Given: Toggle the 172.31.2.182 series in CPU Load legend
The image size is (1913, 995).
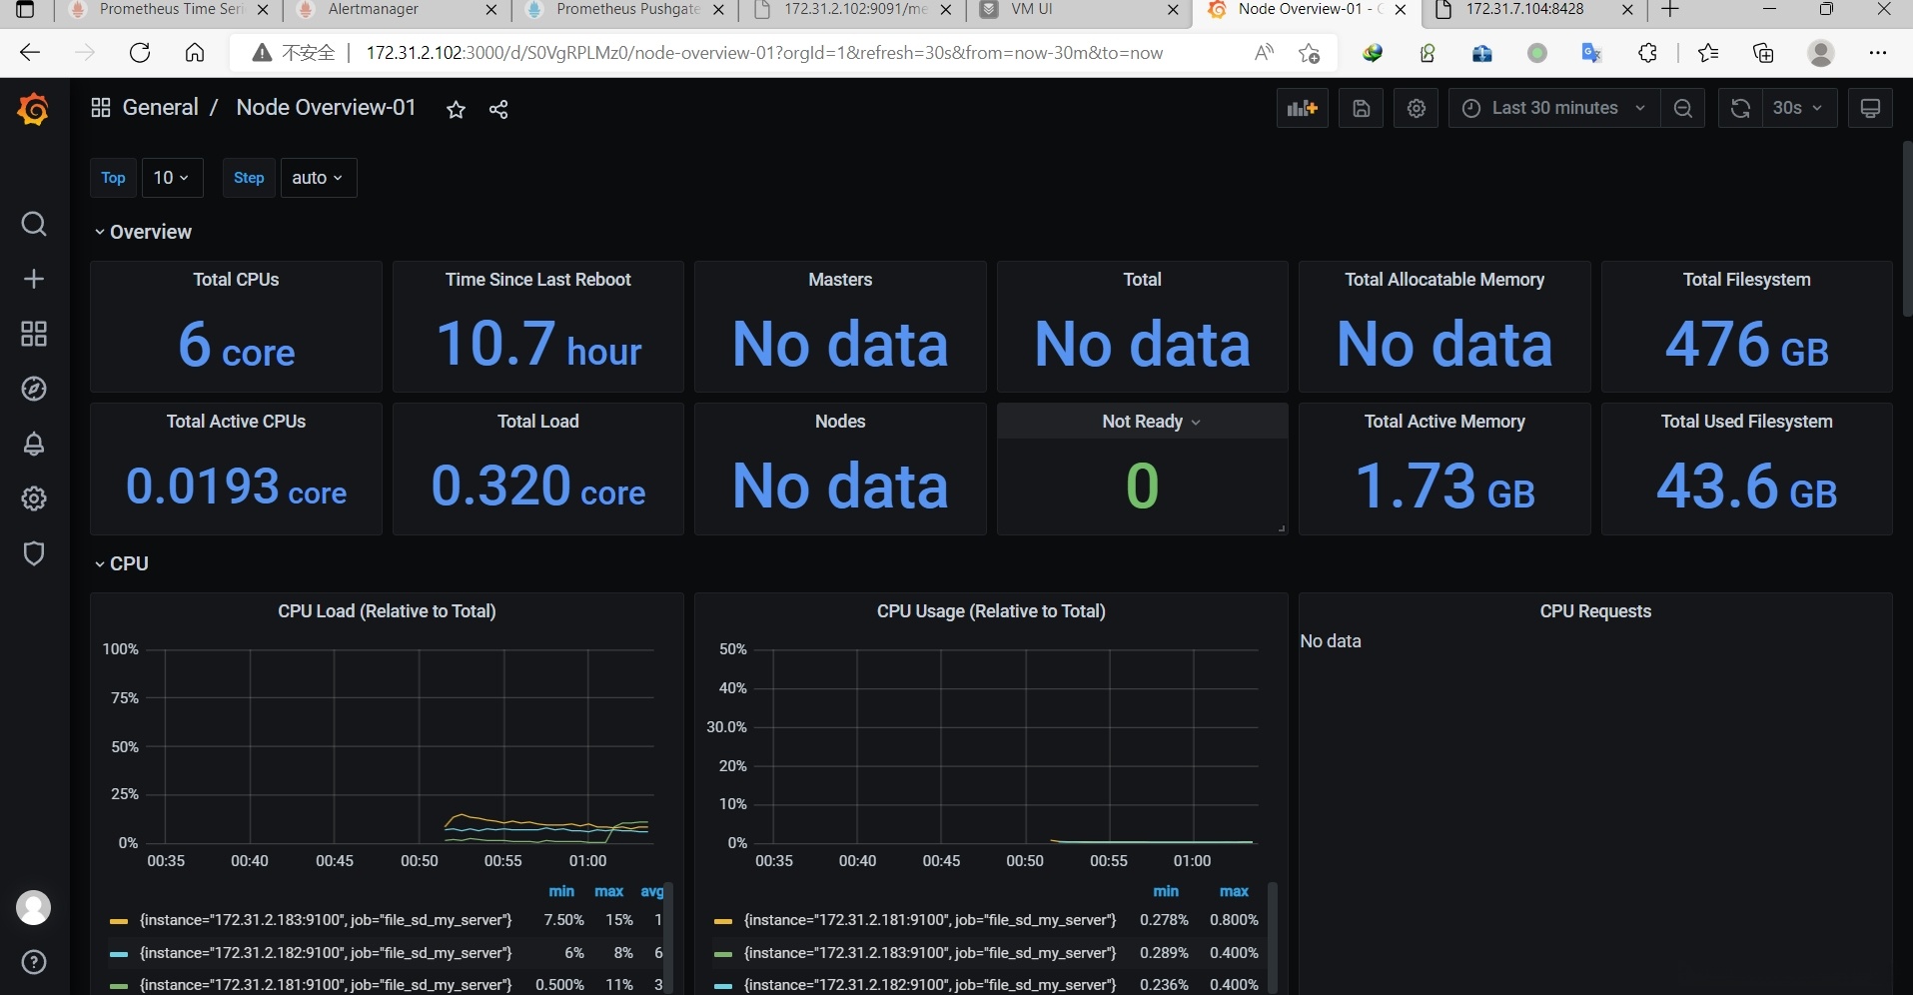Looking at the screenshot, I should [x=326, y=953].
